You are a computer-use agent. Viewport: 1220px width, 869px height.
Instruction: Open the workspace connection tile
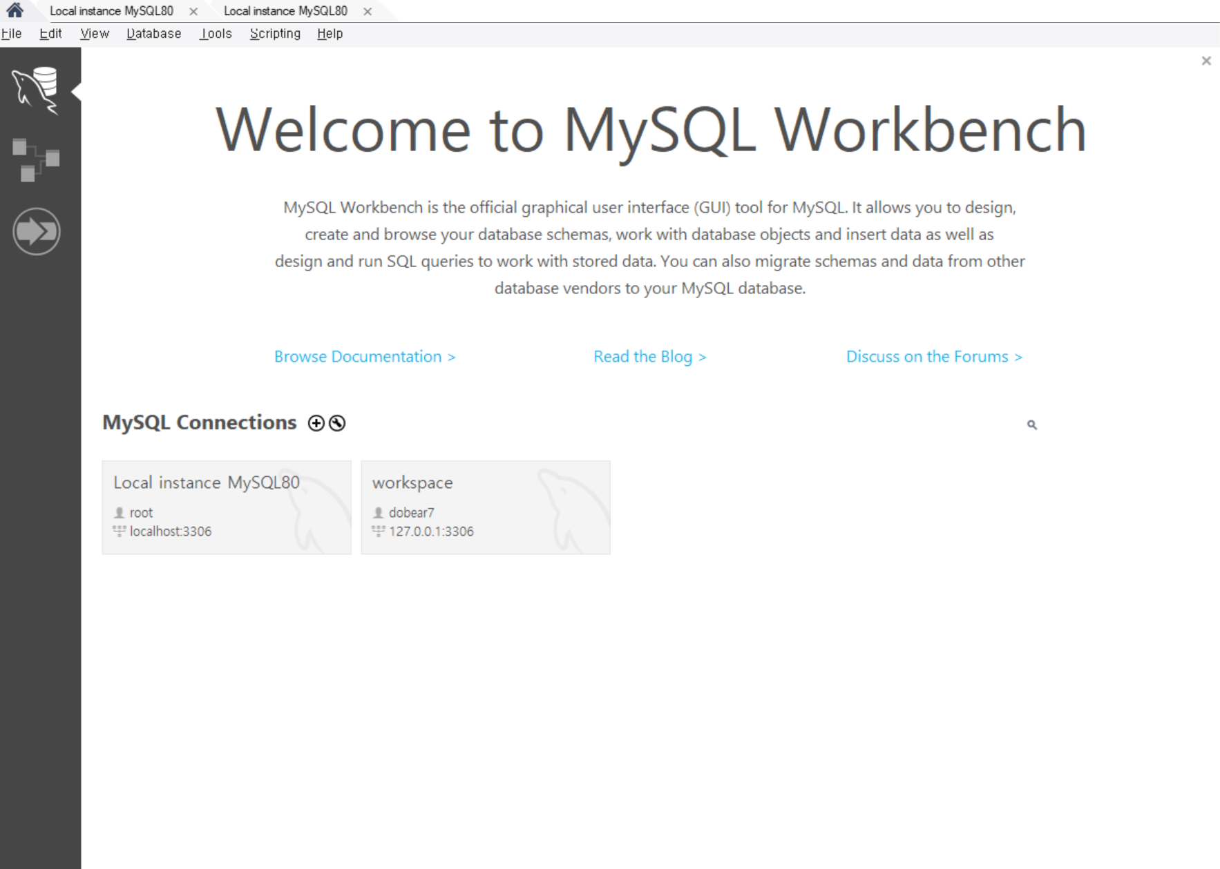486,507
